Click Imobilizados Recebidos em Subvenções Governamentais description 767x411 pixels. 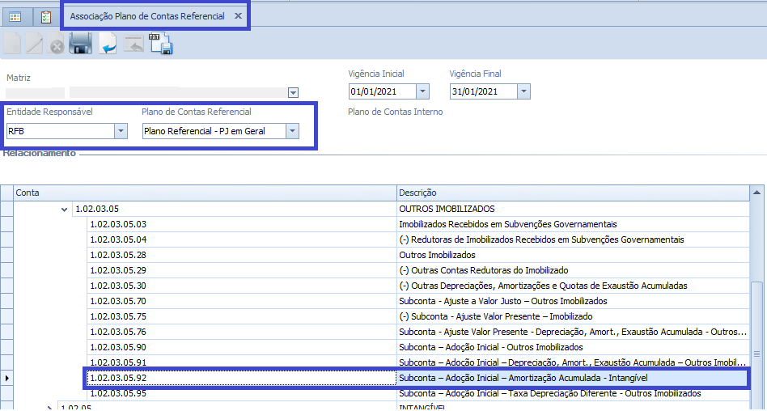coord(508,224)
